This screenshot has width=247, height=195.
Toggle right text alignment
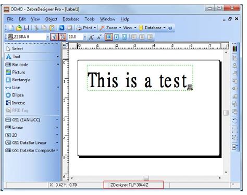pos(150,37)
